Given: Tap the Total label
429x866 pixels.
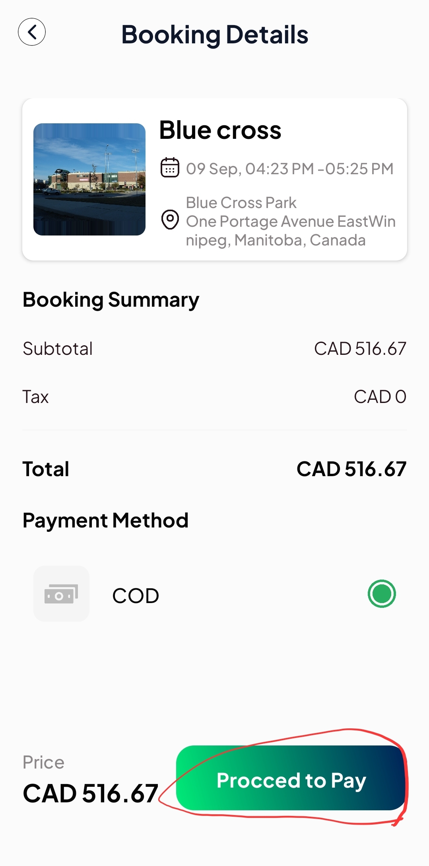Looking at the screenshot, I should pyautogui.click(x=46, y=469).
